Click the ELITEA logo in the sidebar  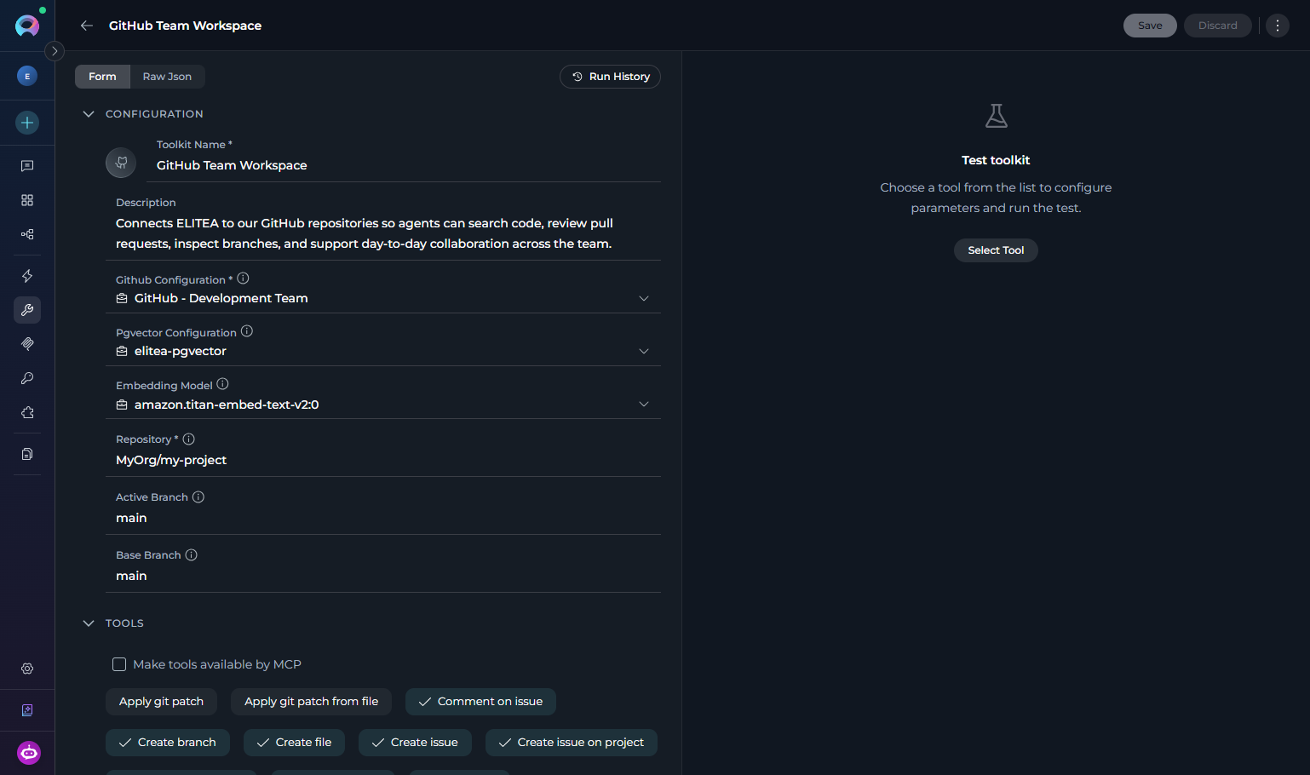pos(27,26)
